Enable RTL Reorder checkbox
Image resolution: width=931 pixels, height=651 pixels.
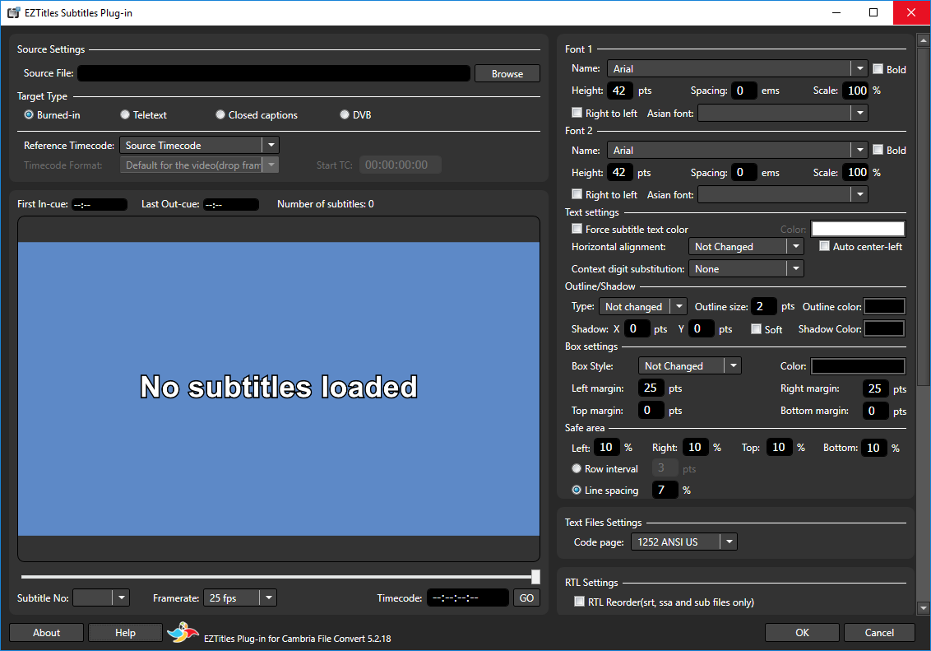click(580, 602)
